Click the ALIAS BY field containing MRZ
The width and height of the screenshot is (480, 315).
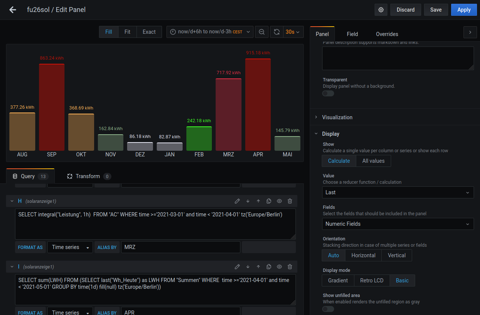(x=180, y=247)
